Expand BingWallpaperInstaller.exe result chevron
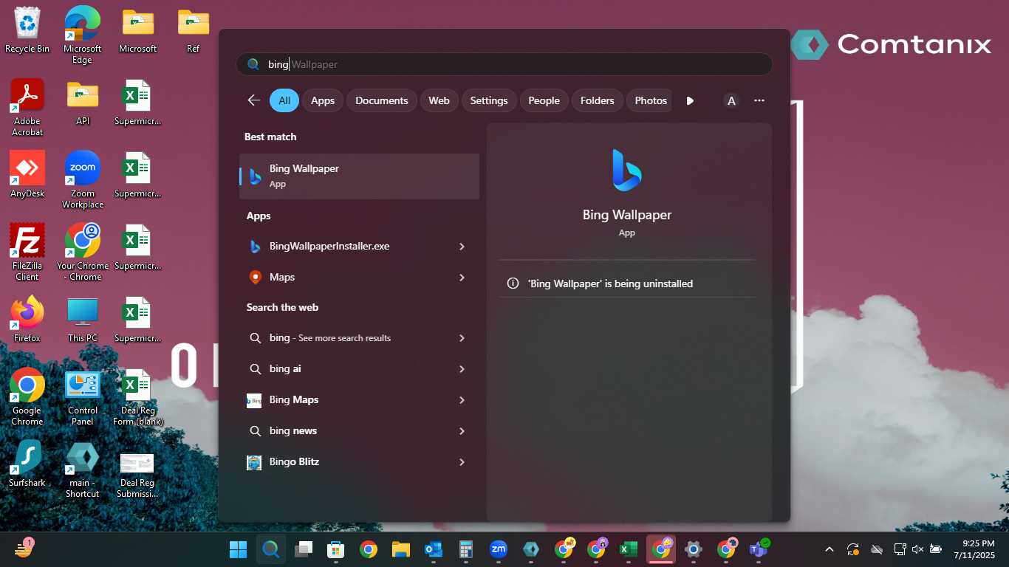Viewport: 1009px width, 567px height. coord(462,246)
